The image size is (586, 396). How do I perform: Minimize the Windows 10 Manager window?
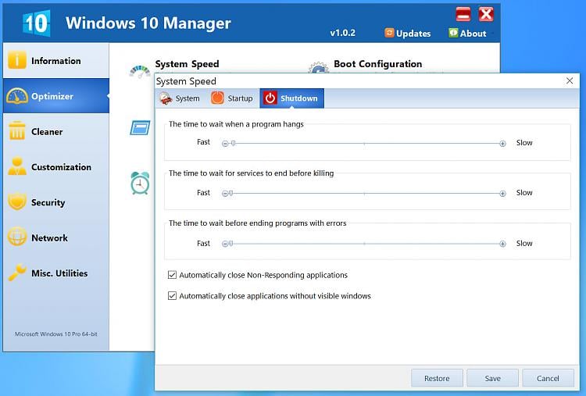pos(463,15)
